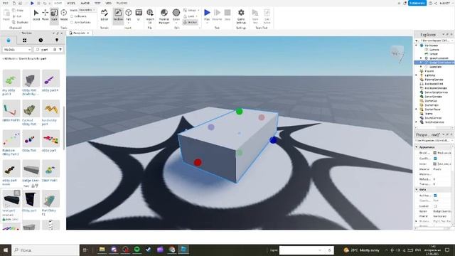Open Toolbox search filter funnel icon
The image size is (455, 256).
point(60,50)
